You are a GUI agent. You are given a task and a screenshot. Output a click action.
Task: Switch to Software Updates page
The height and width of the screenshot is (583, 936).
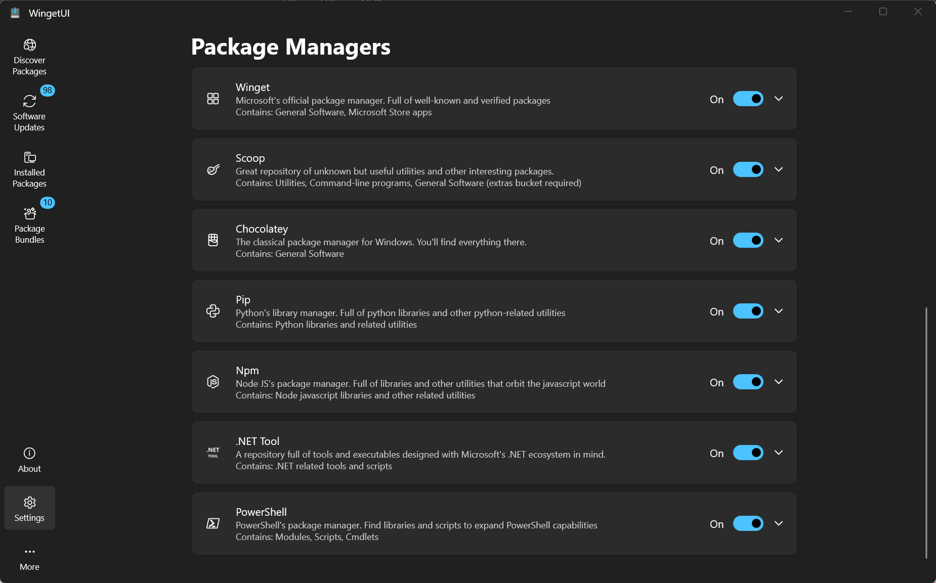pyautogui.click(x=29, y=113)
